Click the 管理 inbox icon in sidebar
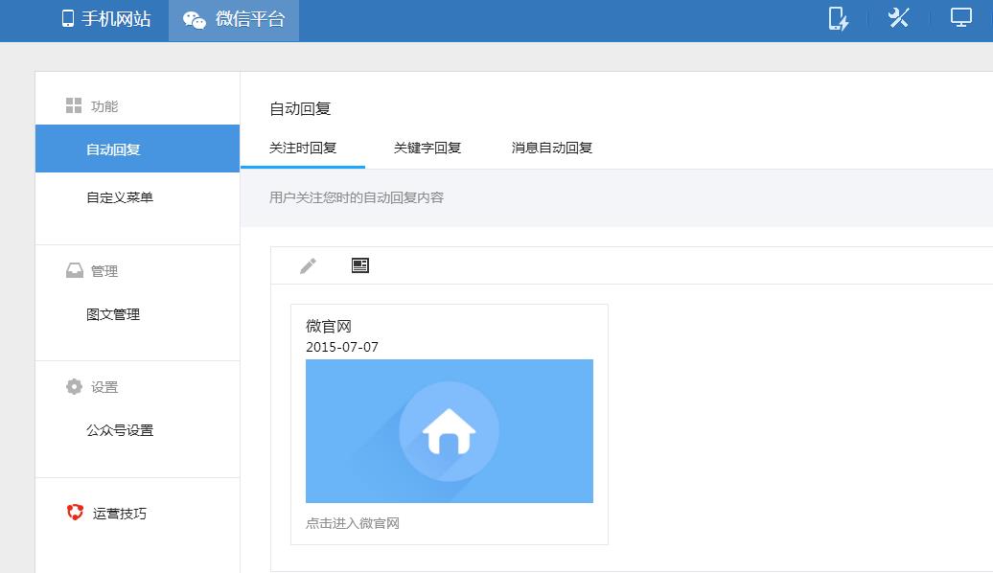993x573 pixels. click(74, 270)
